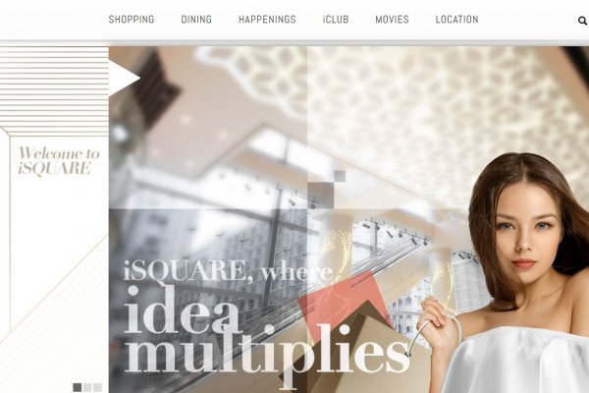Click the red shopping bag graphic

[x=344, y=301]
